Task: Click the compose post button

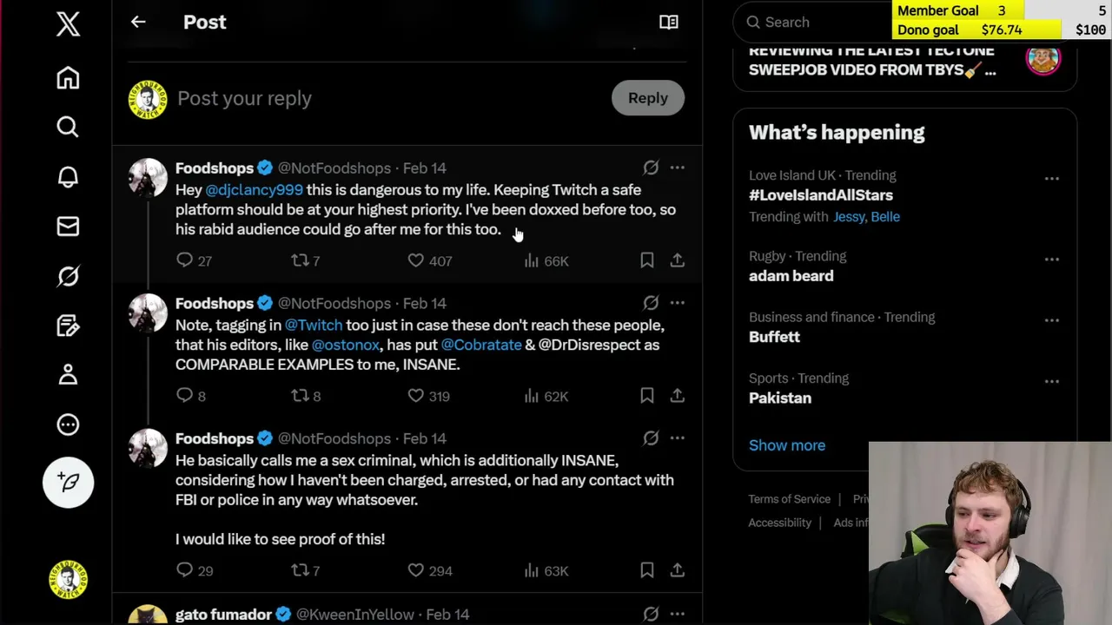Action: click(x=68, y=482)
